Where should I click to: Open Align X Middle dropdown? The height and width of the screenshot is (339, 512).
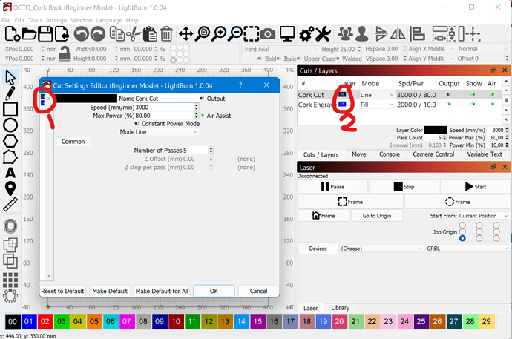pyautogui.click(x=432, y=49)
